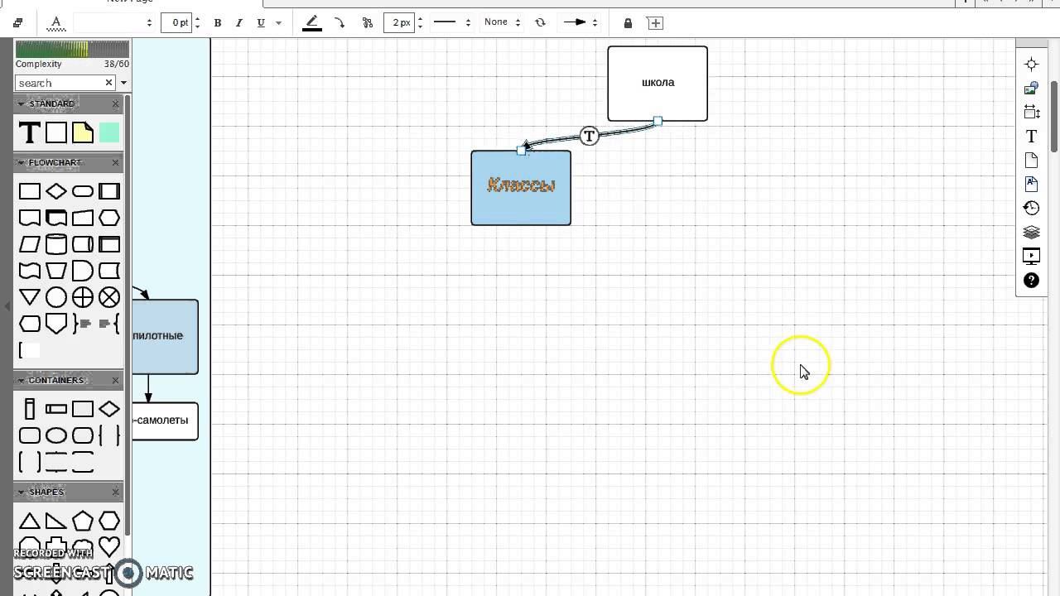Screen dimensions: 1060x596
Task: Close the SHAPES section
Action: coord(115,492)
